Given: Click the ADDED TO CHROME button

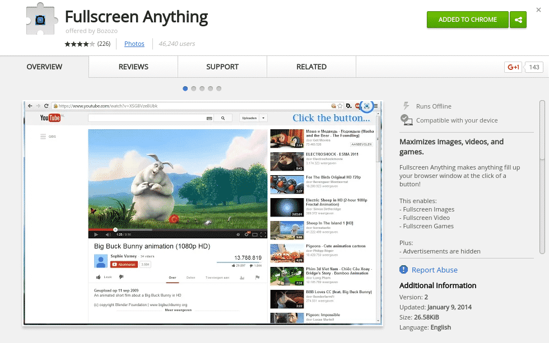Looking at the screenshot, I should (467, 20).
